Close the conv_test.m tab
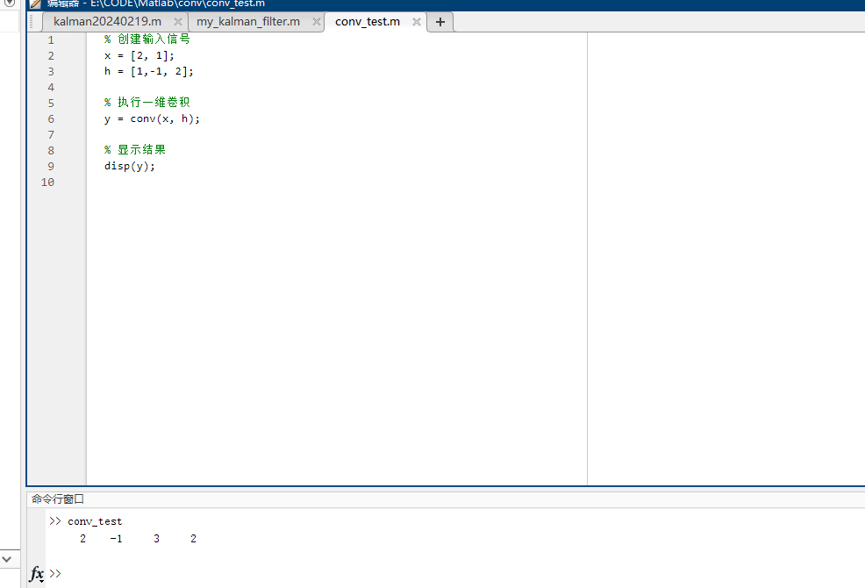This screenshot has height=588, width=865. [x=417, y=22]
